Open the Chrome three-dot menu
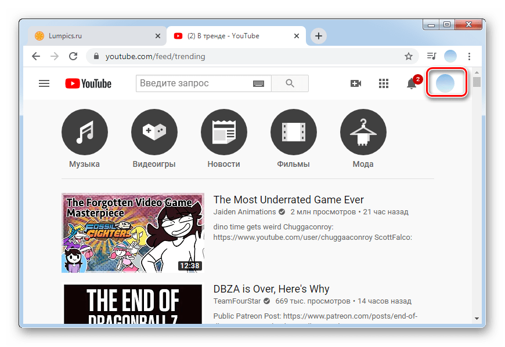This screenshot has width=505, height=347. pyautogui.click(x=470, y=57)
